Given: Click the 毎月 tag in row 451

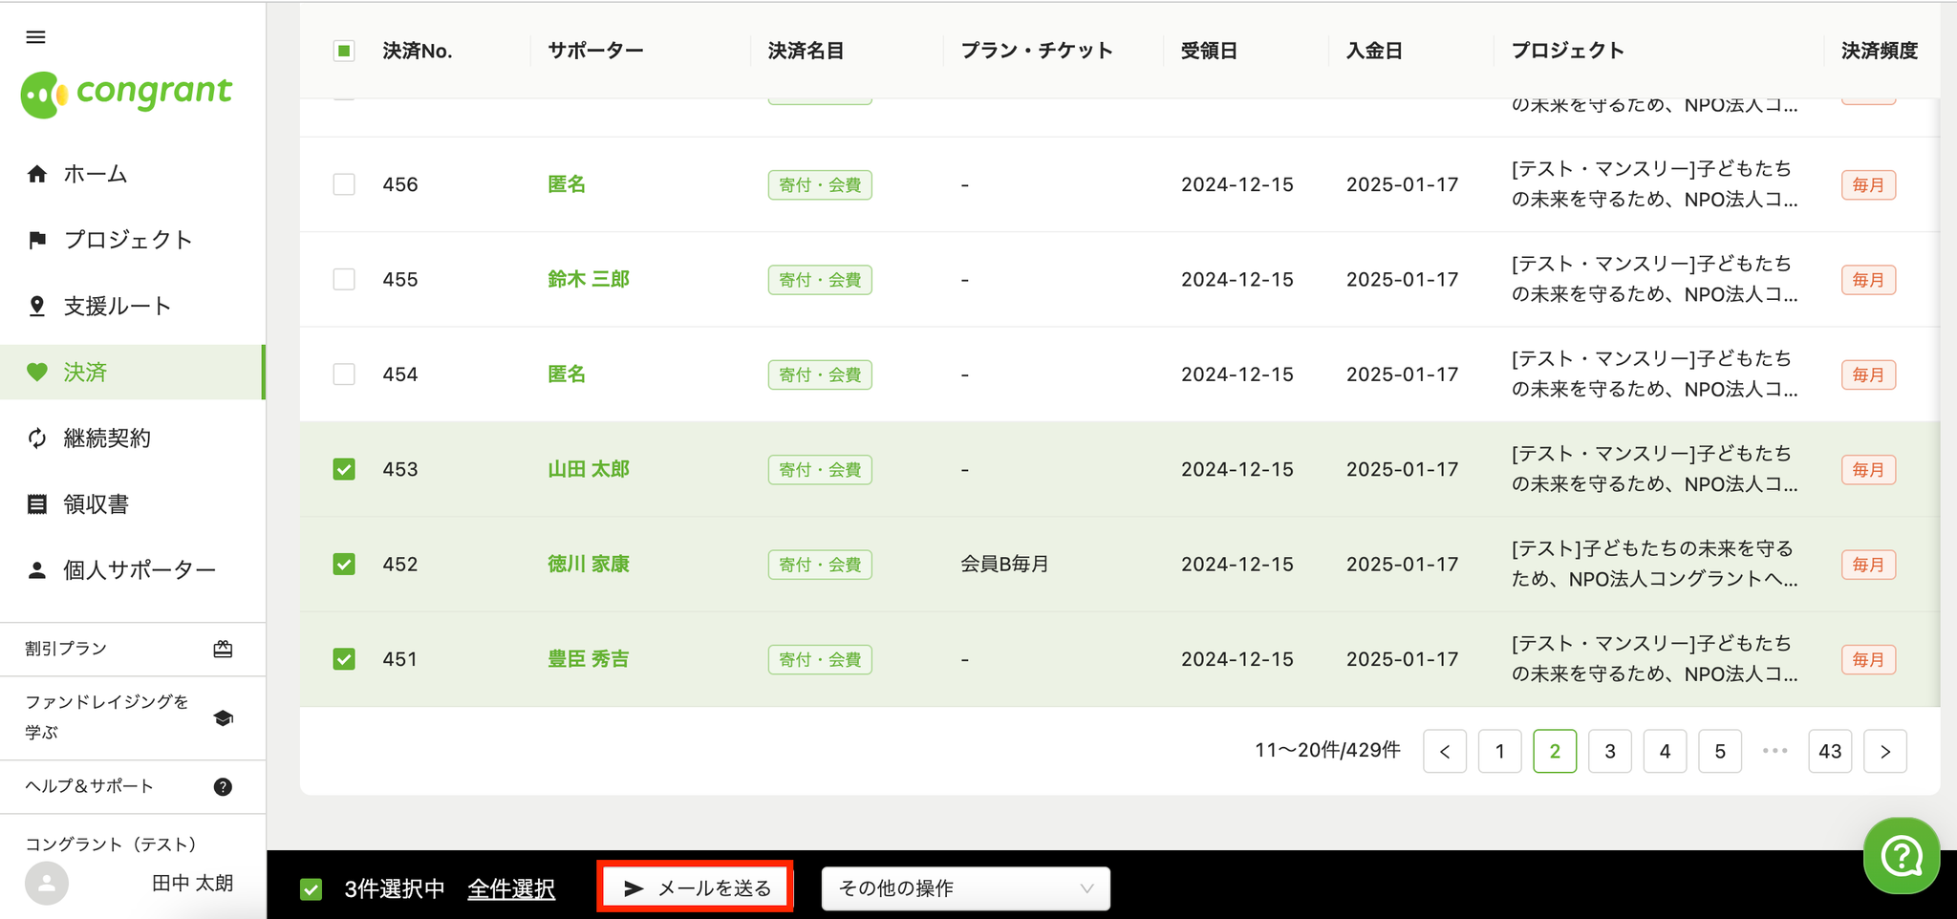Looking at the screenshot, I should 1868,659.
